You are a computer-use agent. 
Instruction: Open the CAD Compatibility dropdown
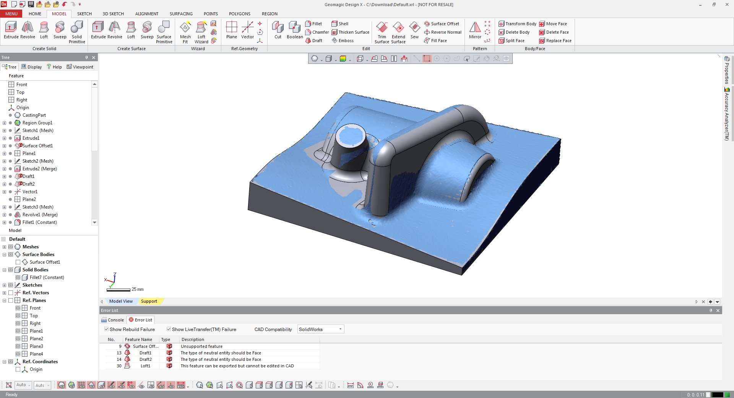coord(321,329)
